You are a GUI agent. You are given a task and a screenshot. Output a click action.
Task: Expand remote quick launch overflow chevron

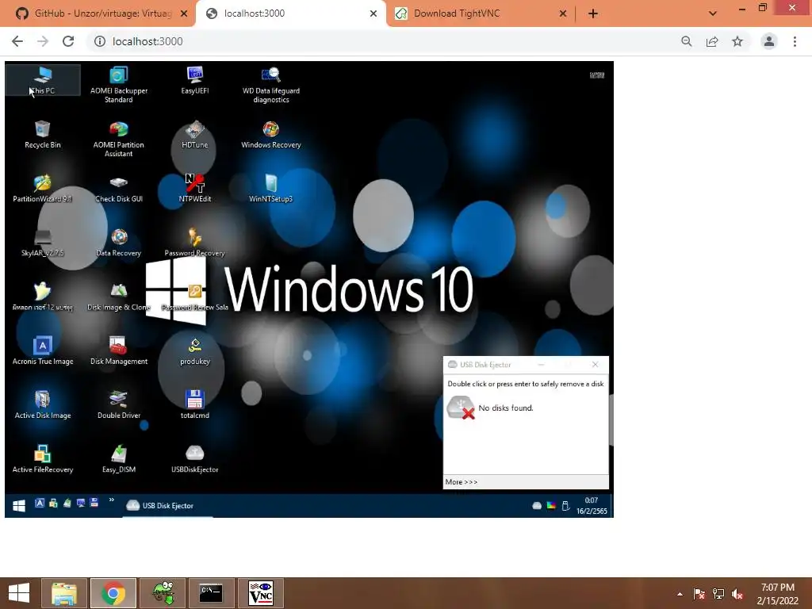click(x=111, y=500)
